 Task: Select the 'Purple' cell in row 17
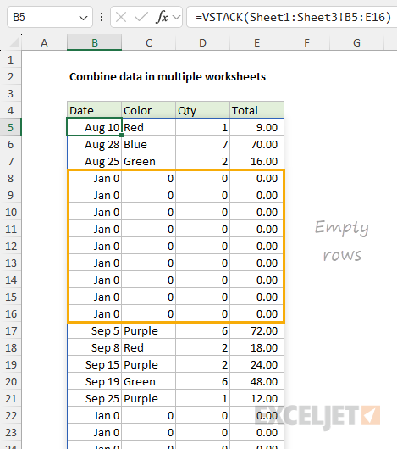[x=148, y=330]
